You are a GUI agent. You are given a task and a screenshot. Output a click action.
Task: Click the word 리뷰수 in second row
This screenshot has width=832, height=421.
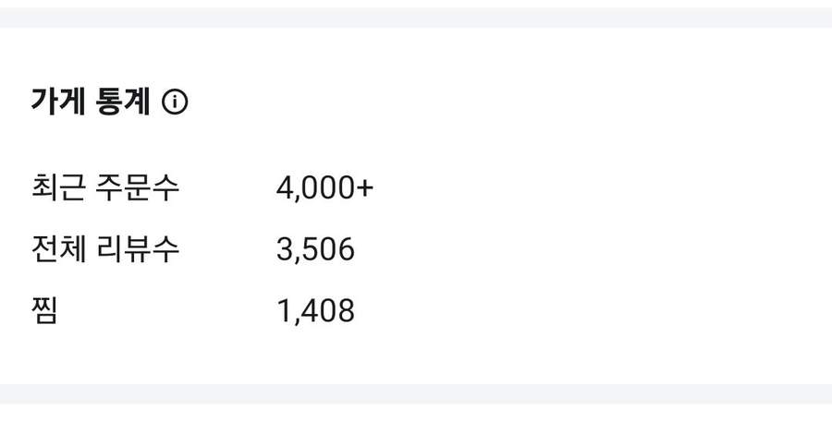click(137, 249)
